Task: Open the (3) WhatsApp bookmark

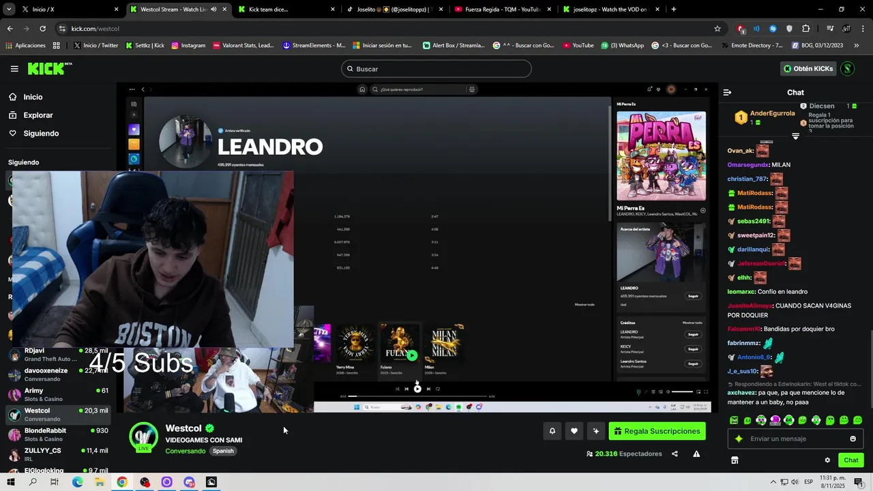Action: (622, 46)
